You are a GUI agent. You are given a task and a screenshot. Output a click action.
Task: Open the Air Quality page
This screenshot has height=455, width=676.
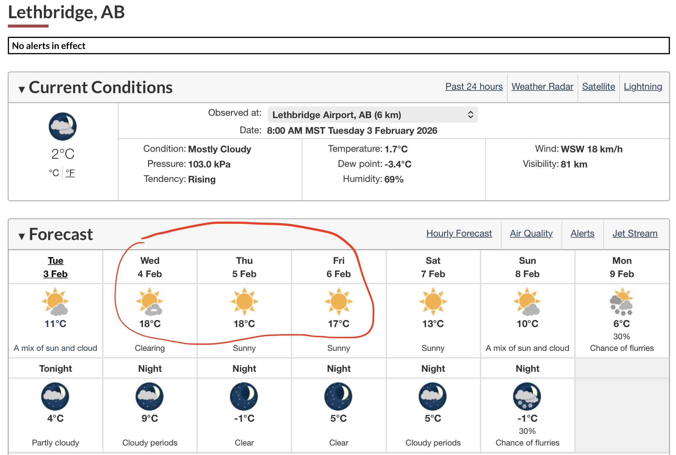pyautogui.click(x=531, y=233)
